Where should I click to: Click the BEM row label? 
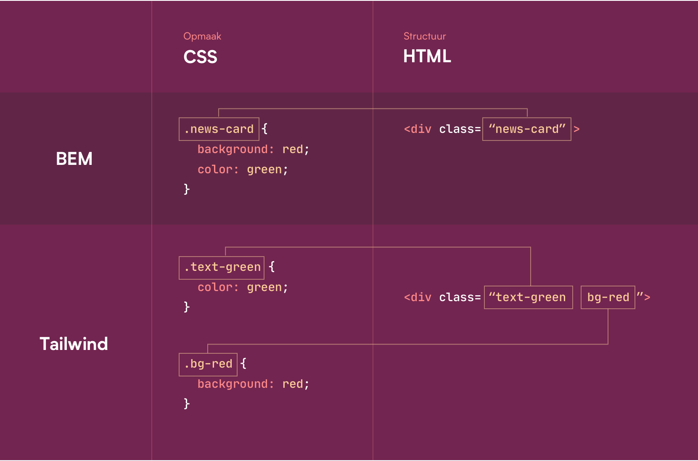[74, 159]
